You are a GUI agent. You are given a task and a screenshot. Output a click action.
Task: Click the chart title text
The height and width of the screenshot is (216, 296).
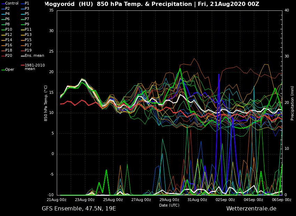[151, 4]
